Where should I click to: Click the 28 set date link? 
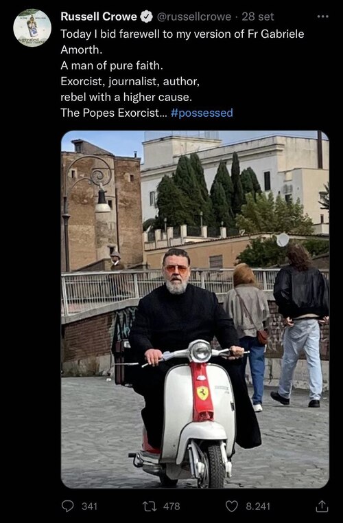point(258,16)
